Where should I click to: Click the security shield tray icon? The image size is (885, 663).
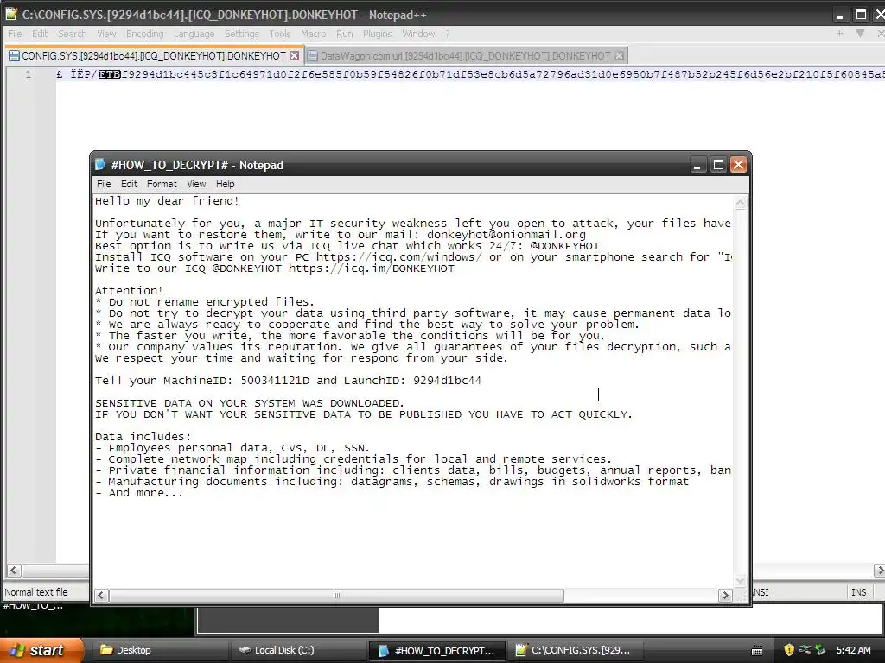789,650
